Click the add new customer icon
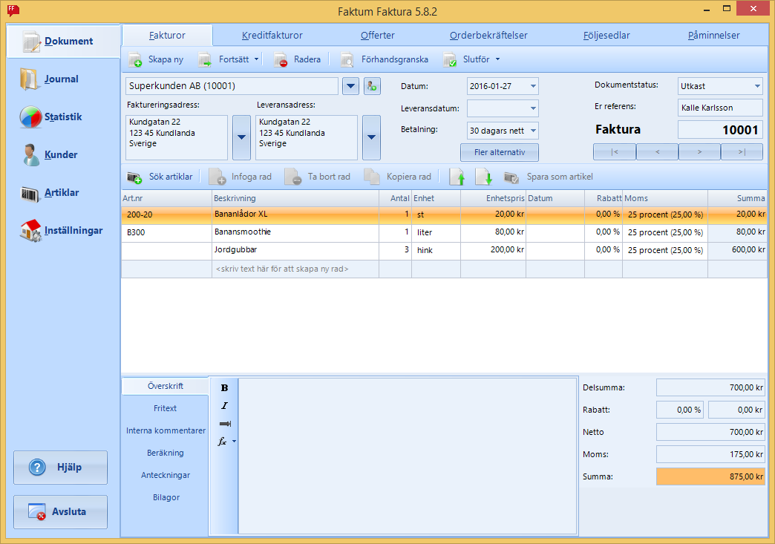Screen dimensions: 775x544 pos(372,86)
